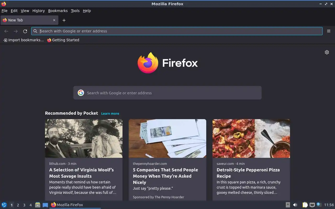Viewport: 335px width, 209px height.
Task: Open the clipboard notes tray icon
Action: pos(305,205)
